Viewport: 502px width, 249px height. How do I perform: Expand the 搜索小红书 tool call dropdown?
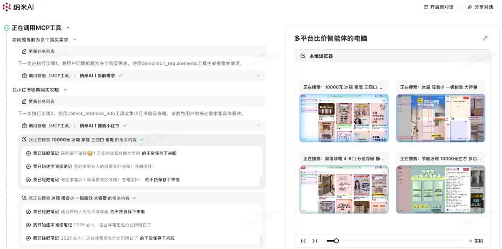pyautogui.click(x=258, y=126)
